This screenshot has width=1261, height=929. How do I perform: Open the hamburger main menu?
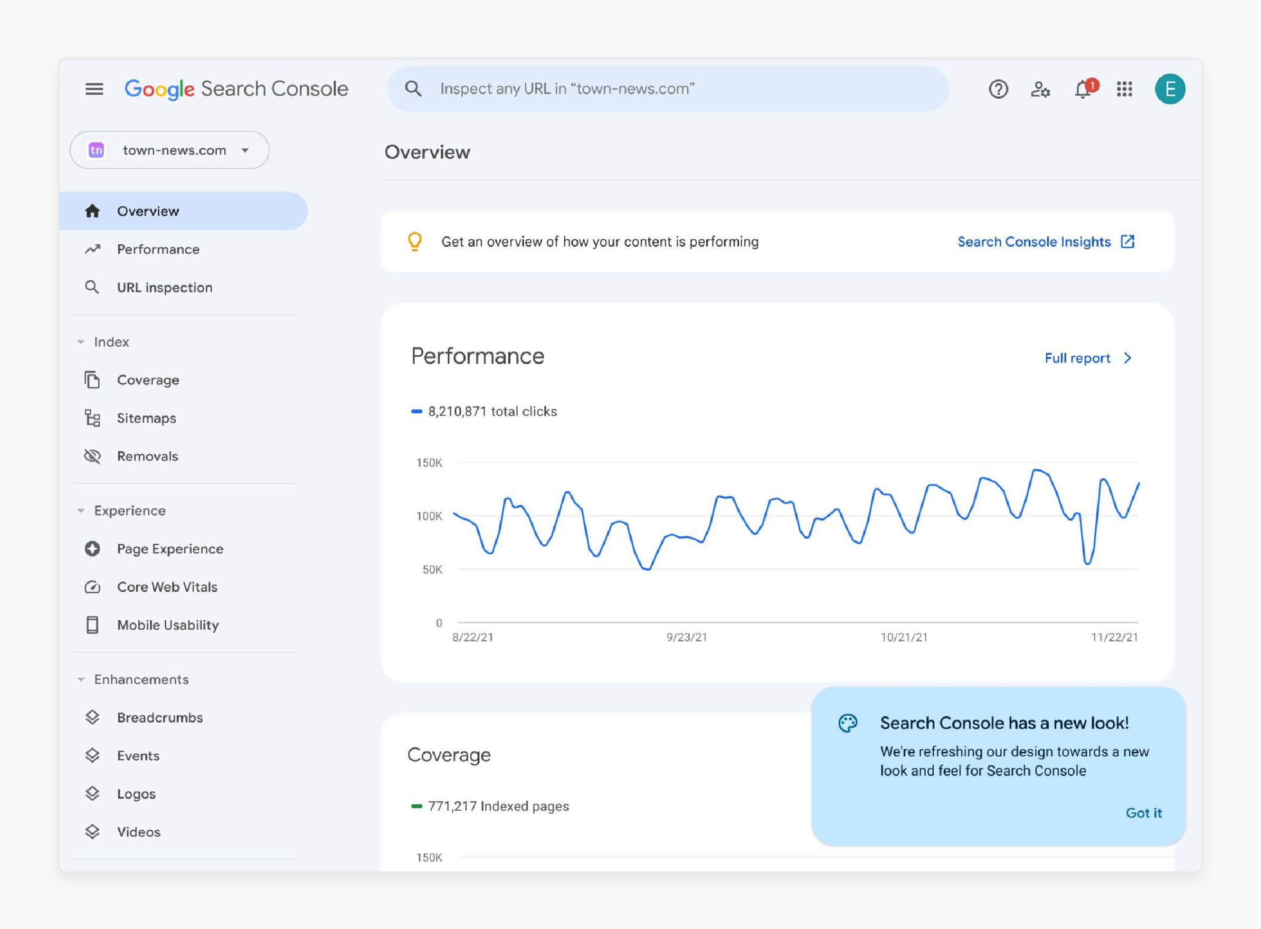pos(94,89)
